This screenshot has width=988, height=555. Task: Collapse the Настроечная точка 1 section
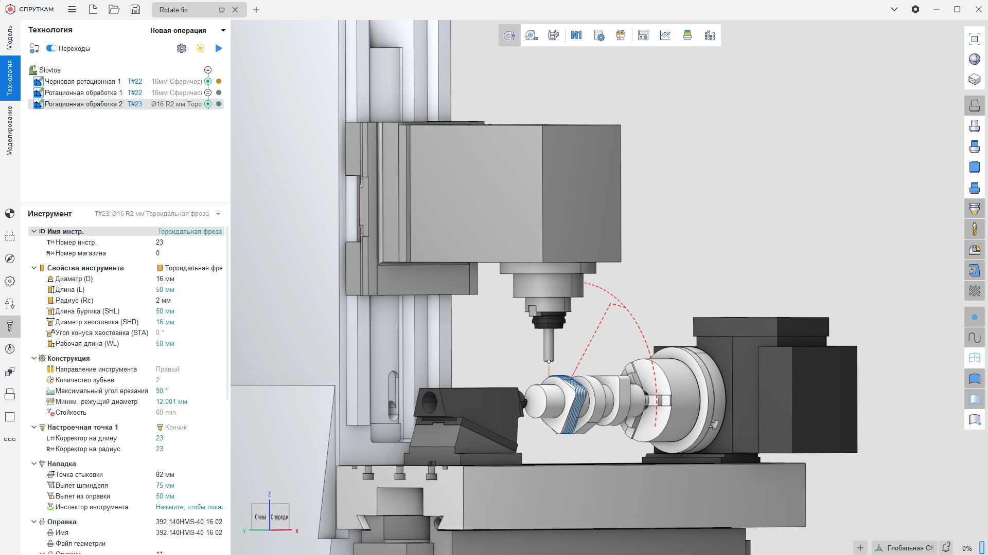(x=34, y=427)
